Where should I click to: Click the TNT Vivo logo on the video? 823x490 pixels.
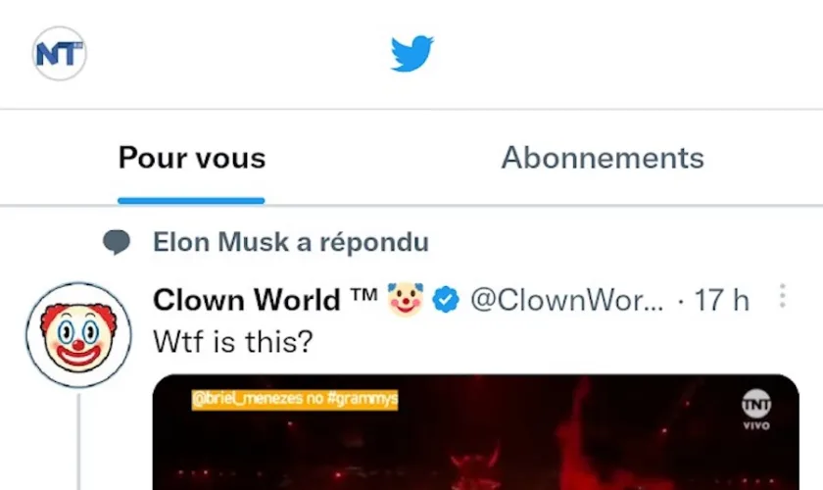(755, 410)
